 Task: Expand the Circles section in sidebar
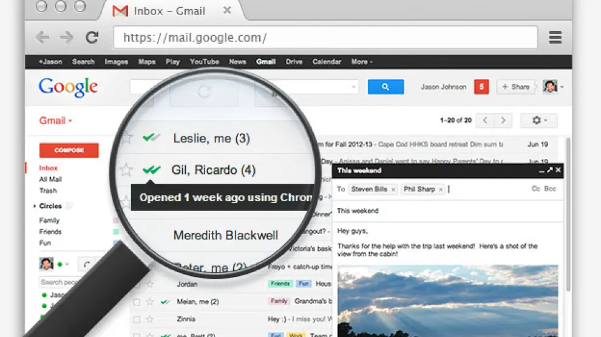35,206
